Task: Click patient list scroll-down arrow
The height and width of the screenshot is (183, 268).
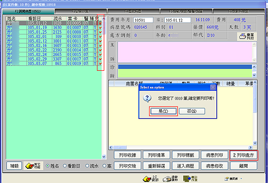Action: [104, 157]
